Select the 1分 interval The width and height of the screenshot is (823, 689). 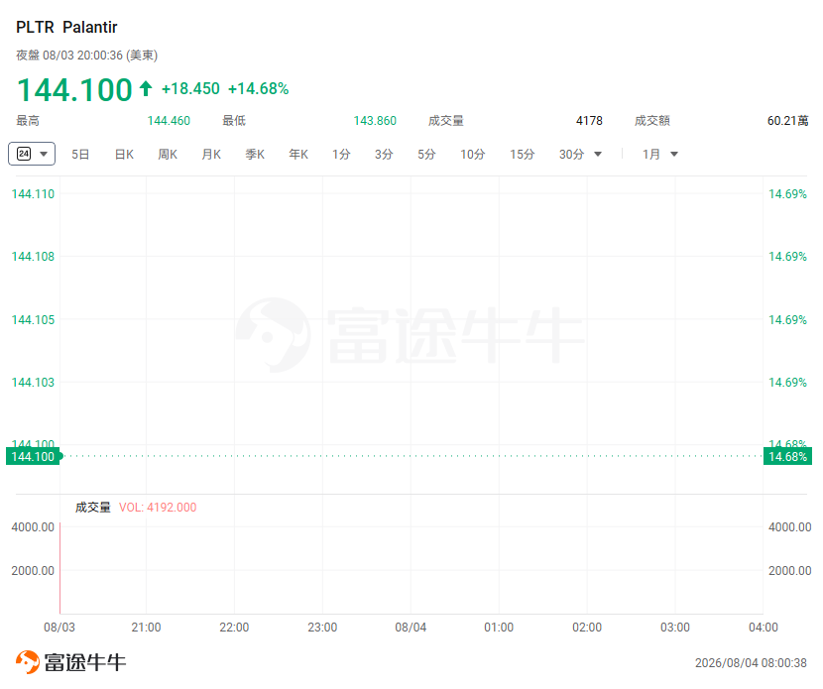[341, 155]
